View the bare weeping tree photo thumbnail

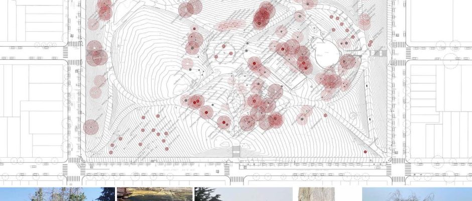click(x=417, y=194)
